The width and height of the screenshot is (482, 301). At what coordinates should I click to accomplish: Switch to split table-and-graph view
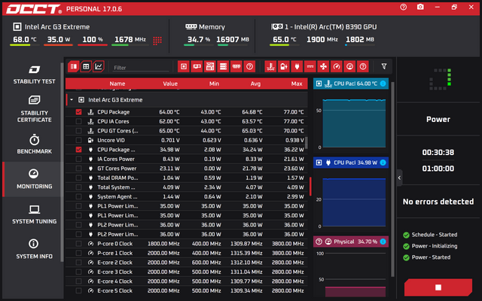[x=74, y=66]
